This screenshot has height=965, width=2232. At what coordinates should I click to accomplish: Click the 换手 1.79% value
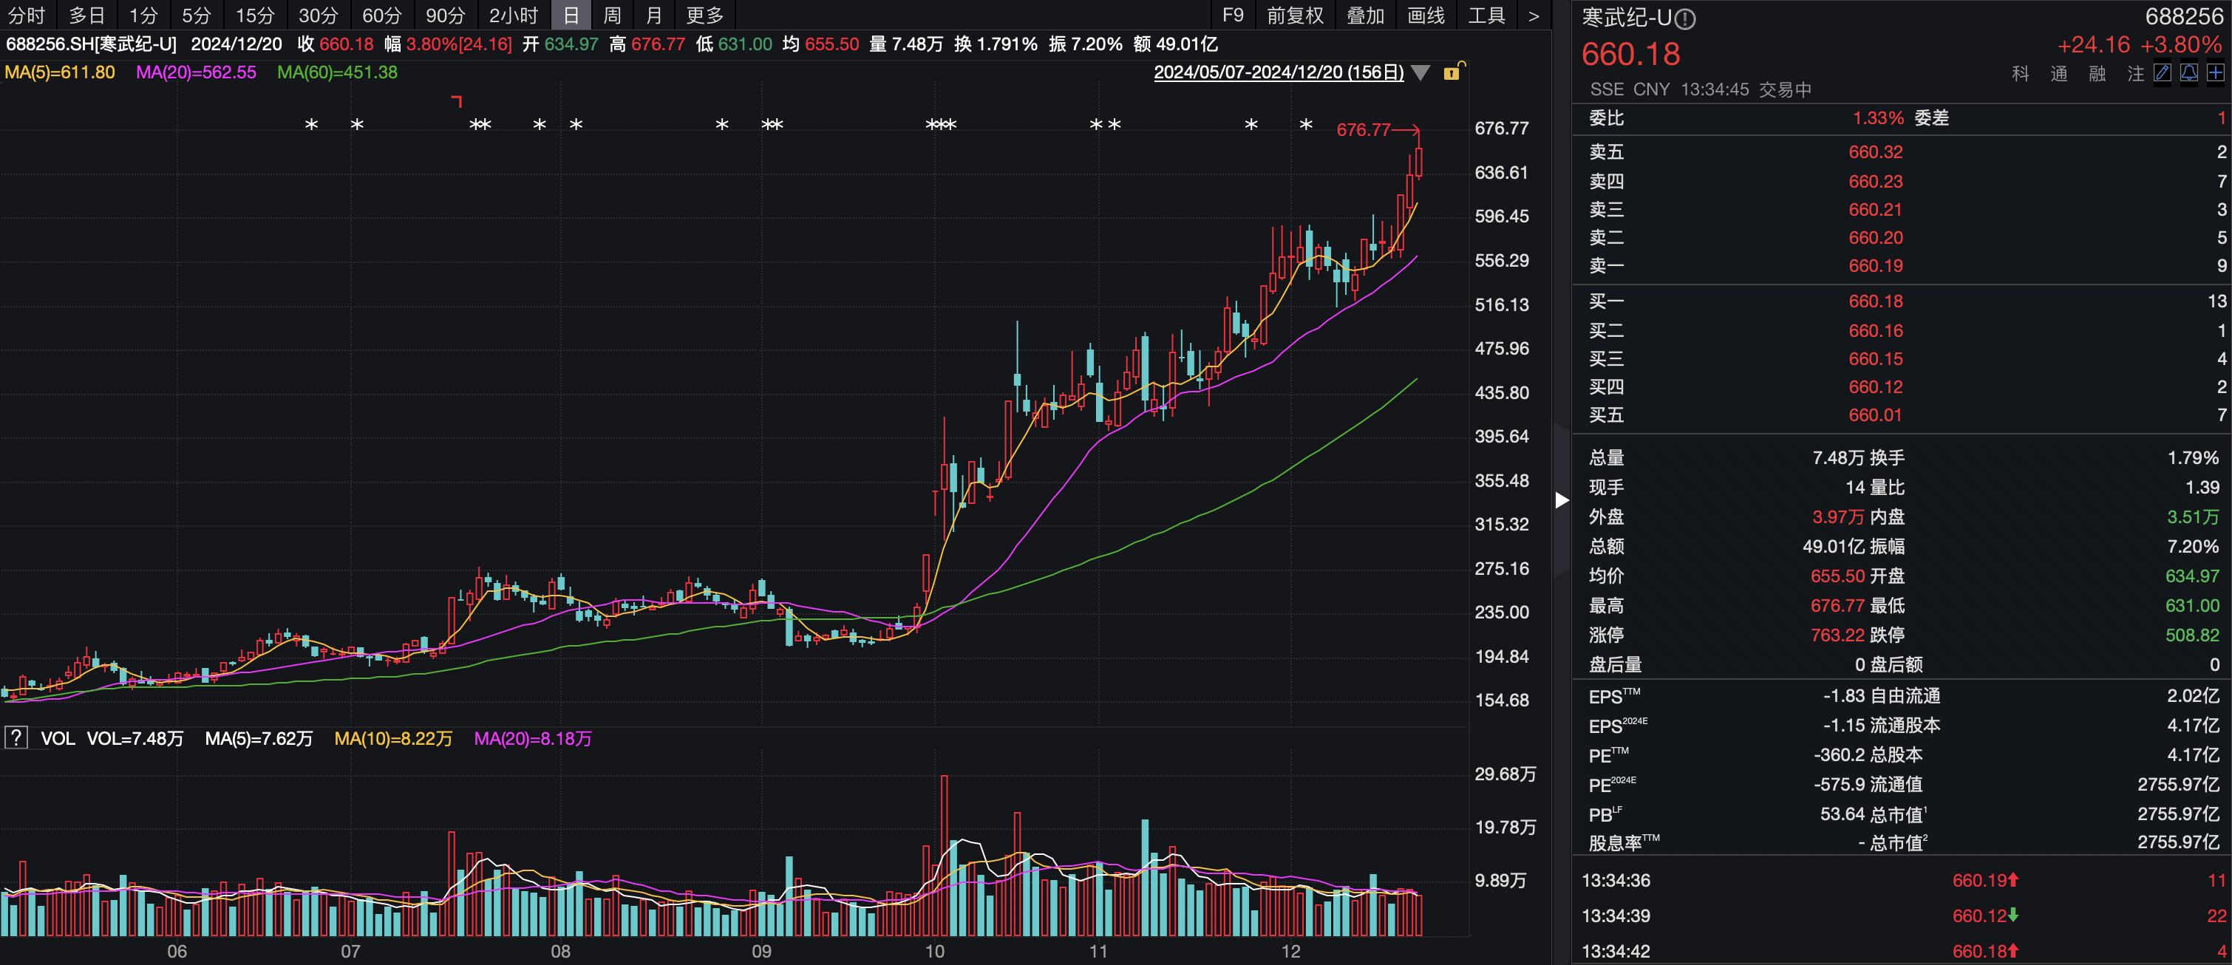[2193, 458]
